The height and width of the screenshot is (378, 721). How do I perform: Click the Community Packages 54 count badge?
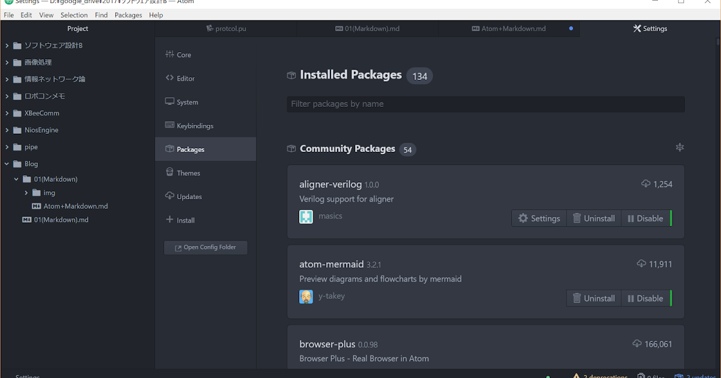(407, 149)
